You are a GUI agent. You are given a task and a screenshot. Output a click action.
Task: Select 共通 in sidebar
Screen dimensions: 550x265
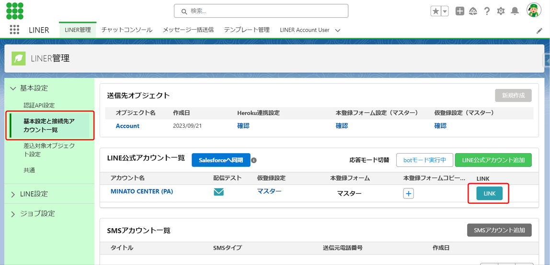29,170
